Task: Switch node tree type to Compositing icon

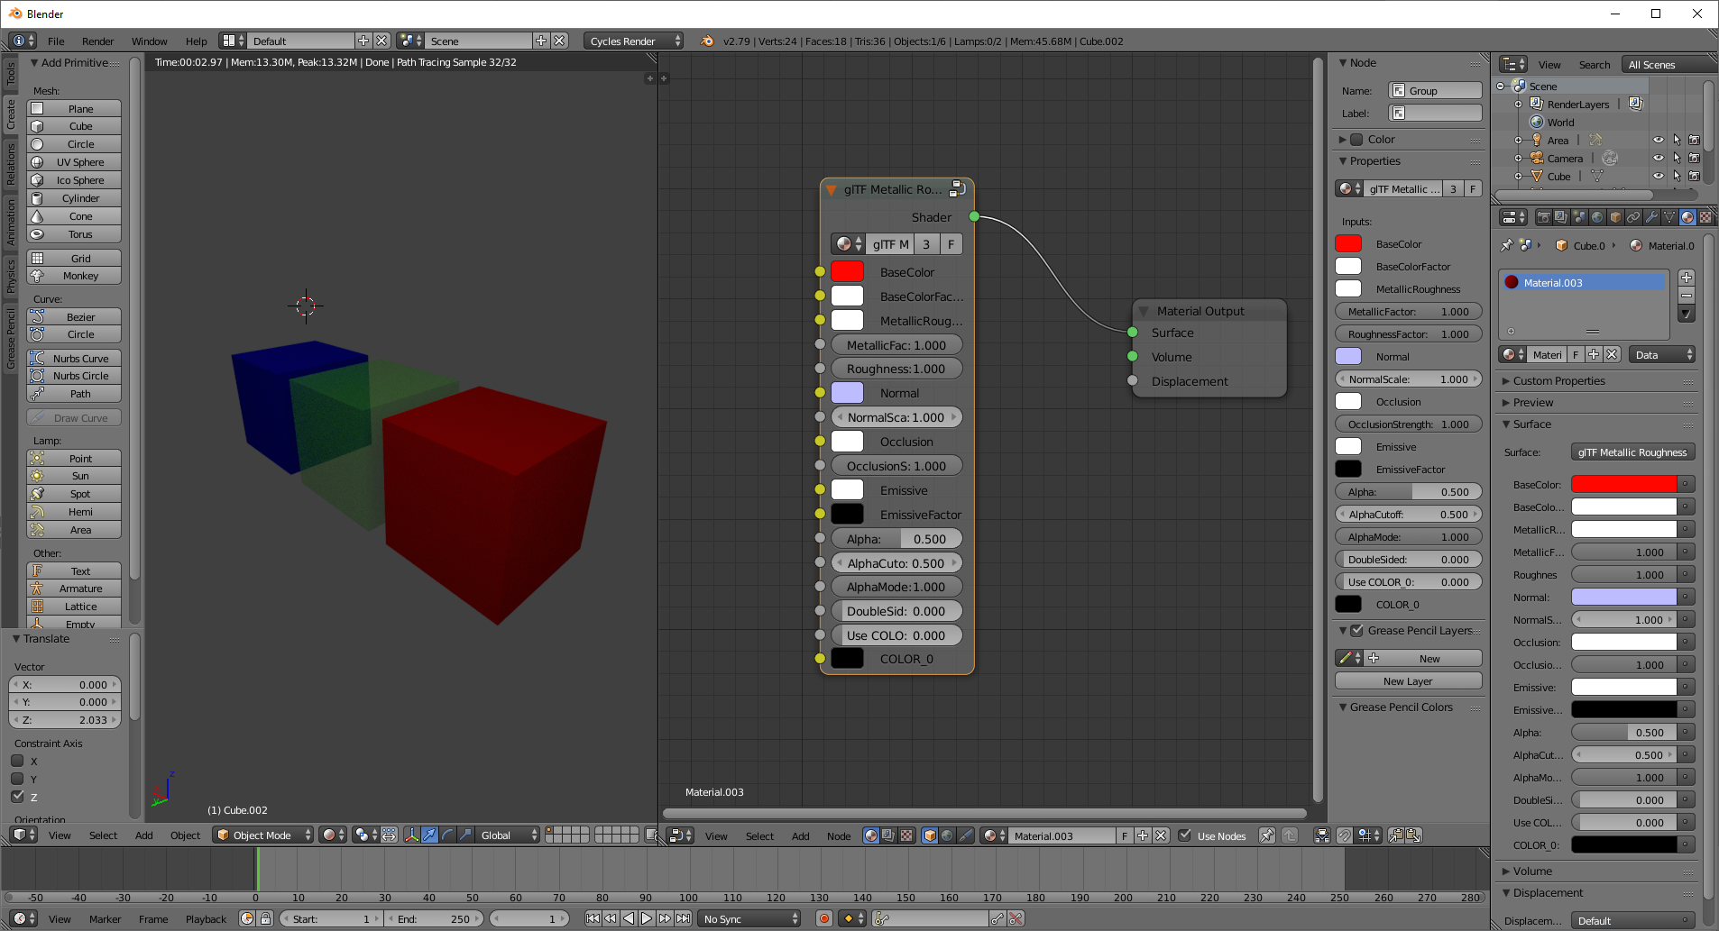Action: pos(888,835)
